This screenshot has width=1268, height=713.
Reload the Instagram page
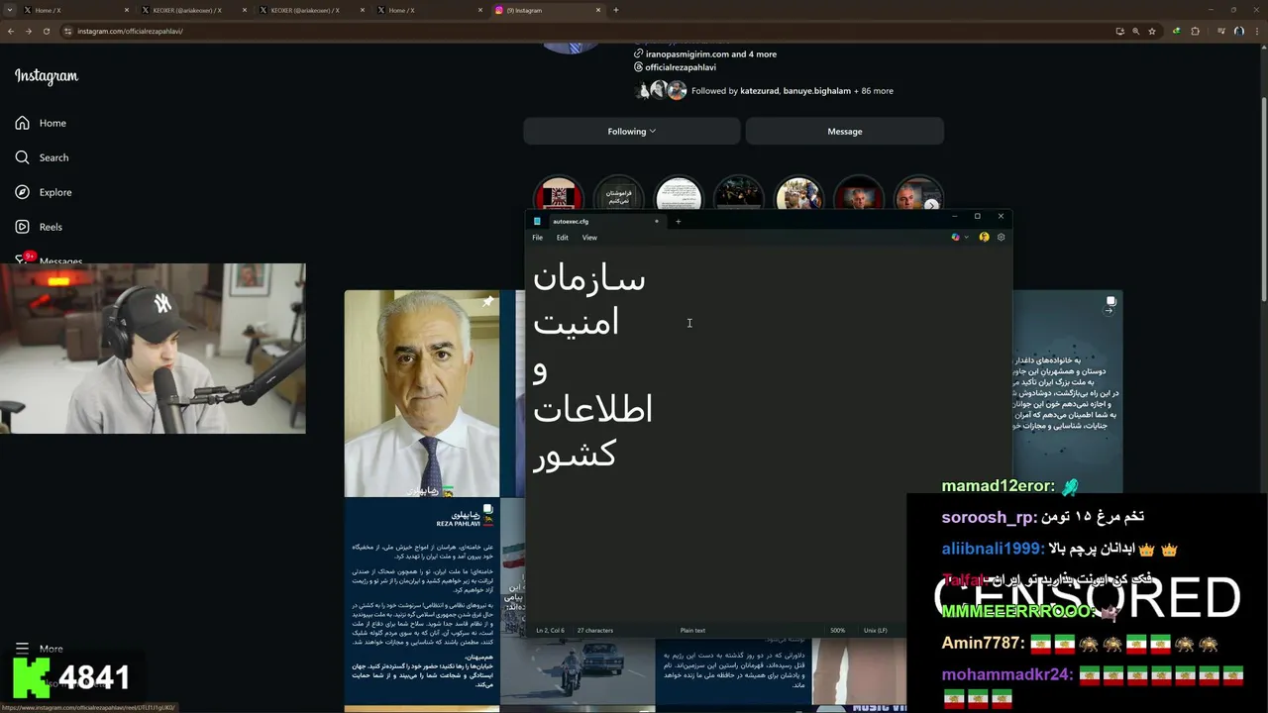[x=46, y=31]
